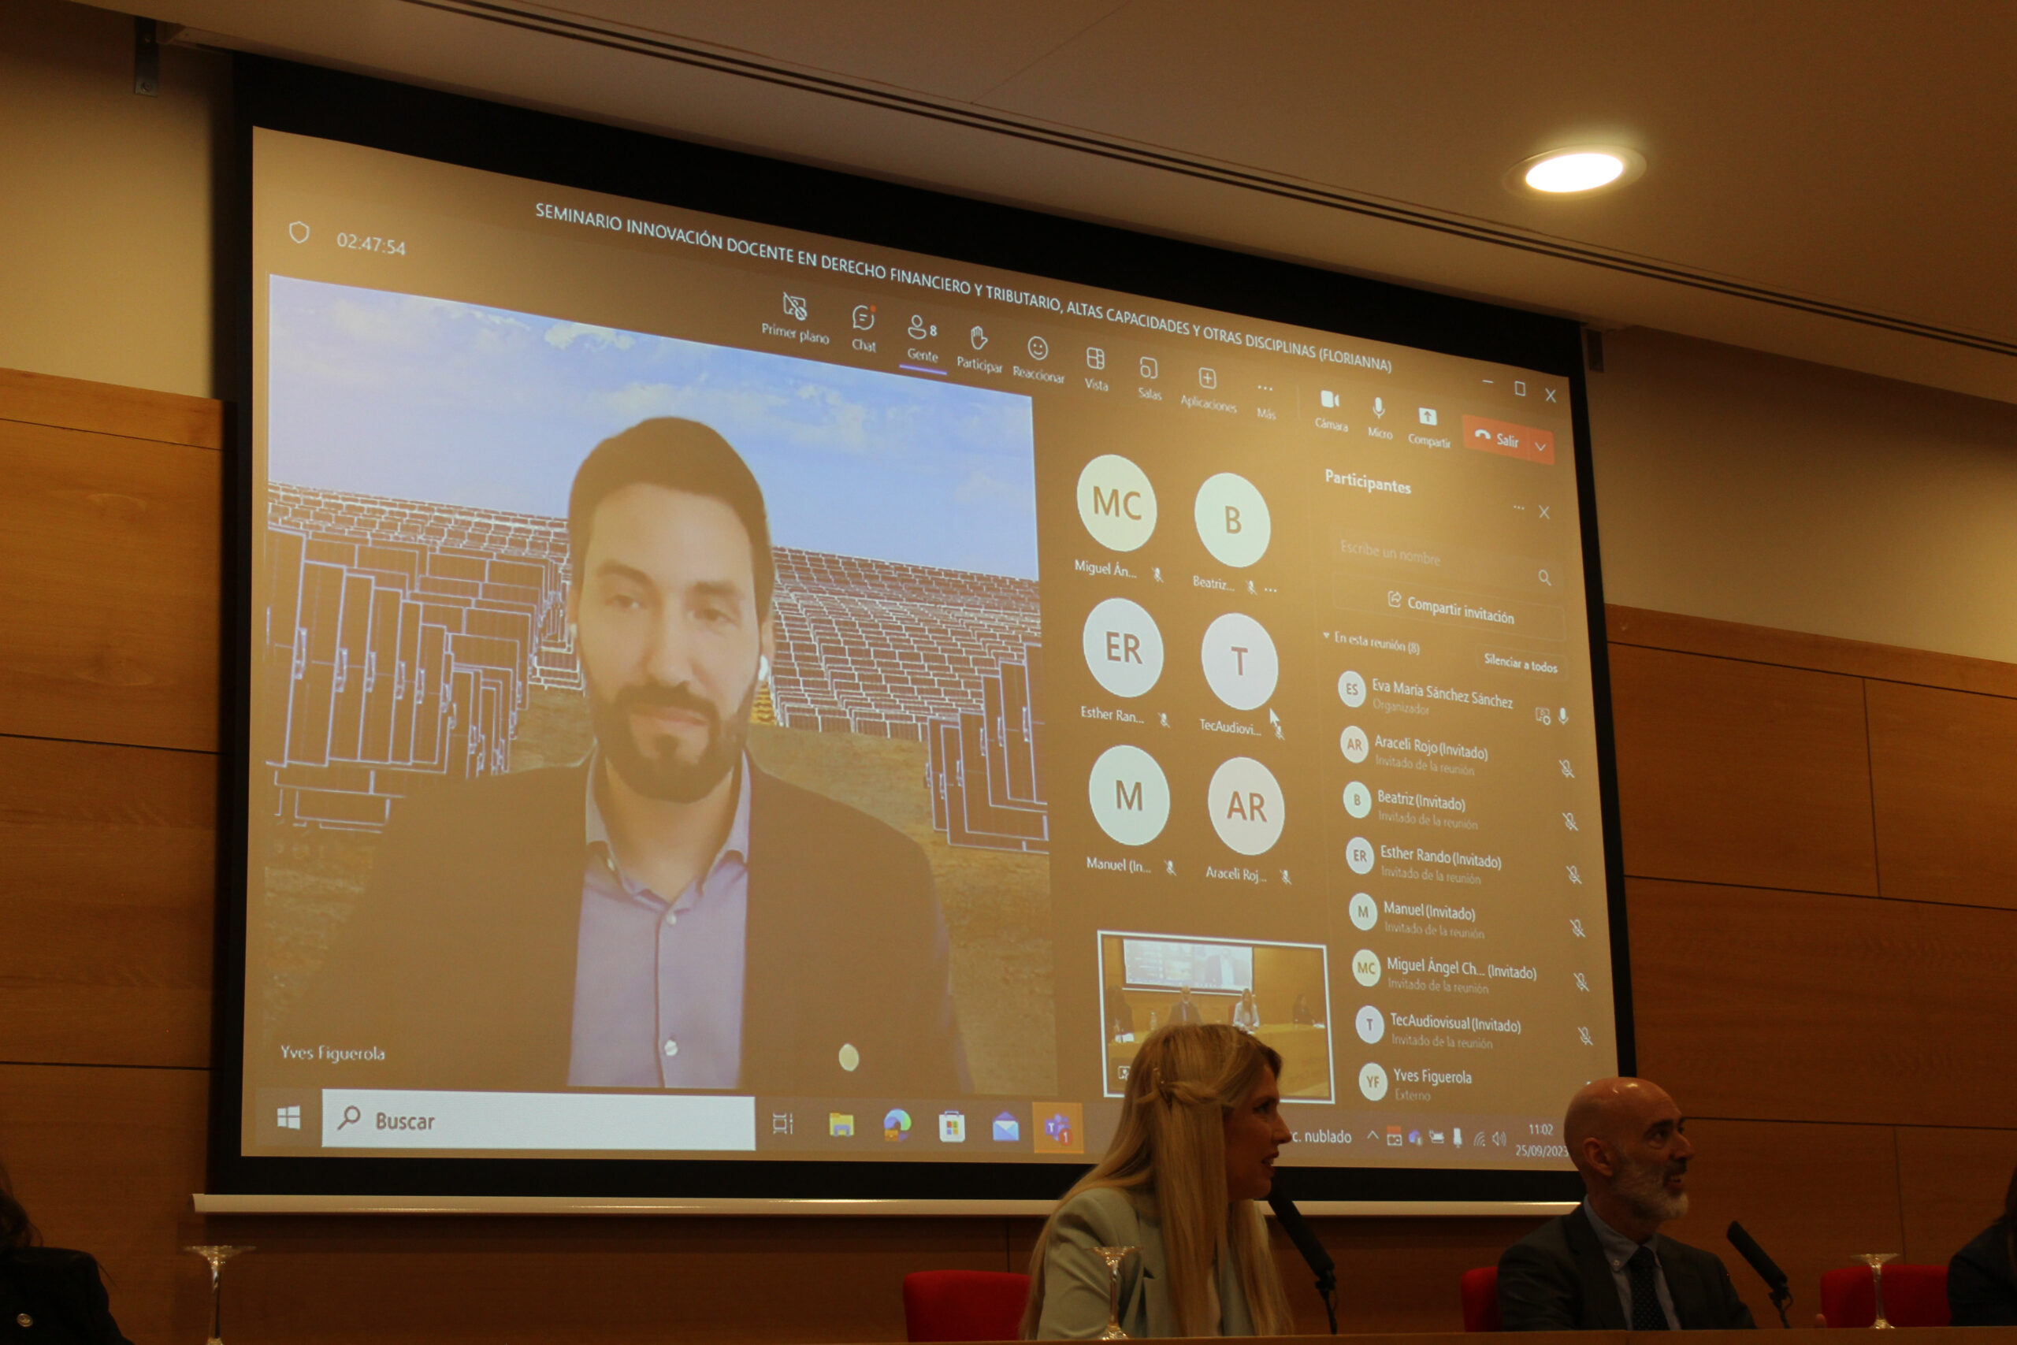Toggle muted mic on Beatriz (Invitado) row
Image resolution: width=2017 pixels, height=1345 pixels.
1570,822
